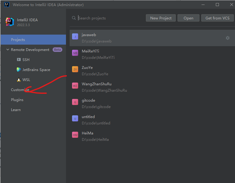This screenshot has height=183, width=235.
Task: Minimize the IntelliJ IDEA welcome window
Action: point(203,5)
